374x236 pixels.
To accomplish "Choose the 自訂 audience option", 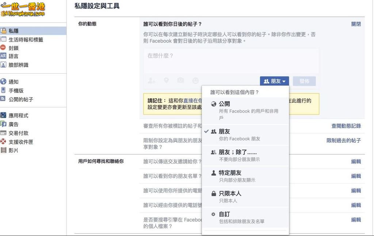I will click(x=245, y=217).
